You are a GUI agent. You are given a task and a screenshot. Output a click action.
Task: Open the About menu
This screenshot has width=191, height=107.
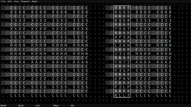pyautogui.click(x=34, y=1)
